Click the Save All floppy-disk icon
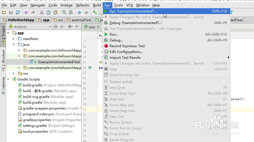This screenshot has height=142, width=254. [x=11, y=12]
